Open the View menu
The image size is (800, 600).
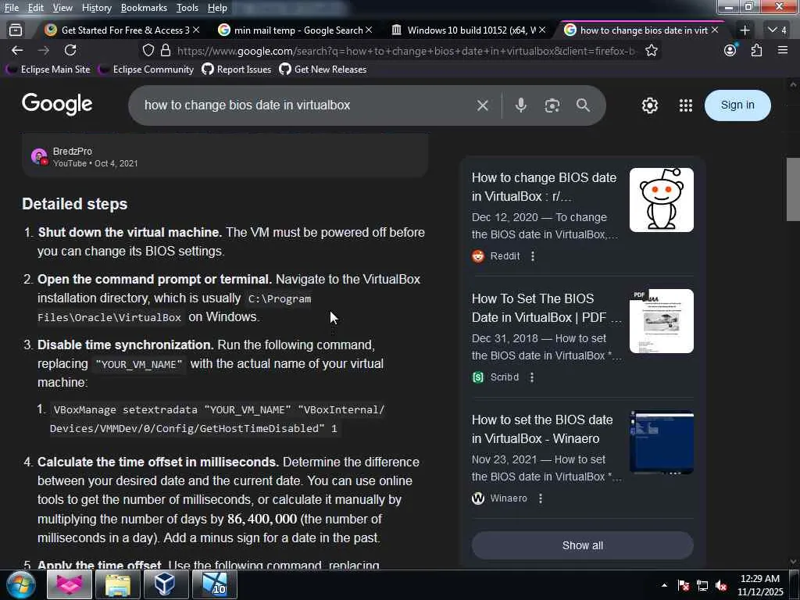click(x=62, y=8)
